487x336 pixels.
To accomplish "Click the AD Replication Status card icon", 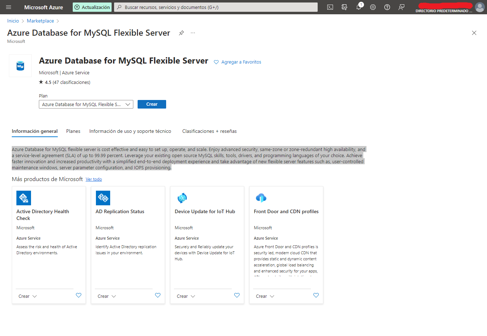I will click(x=103, y=198).
